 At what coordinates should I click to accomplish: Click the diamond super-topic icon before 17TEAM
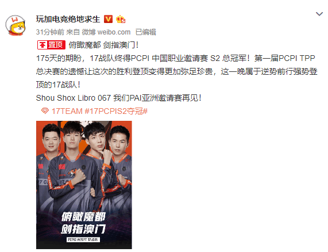click(45, 111)
